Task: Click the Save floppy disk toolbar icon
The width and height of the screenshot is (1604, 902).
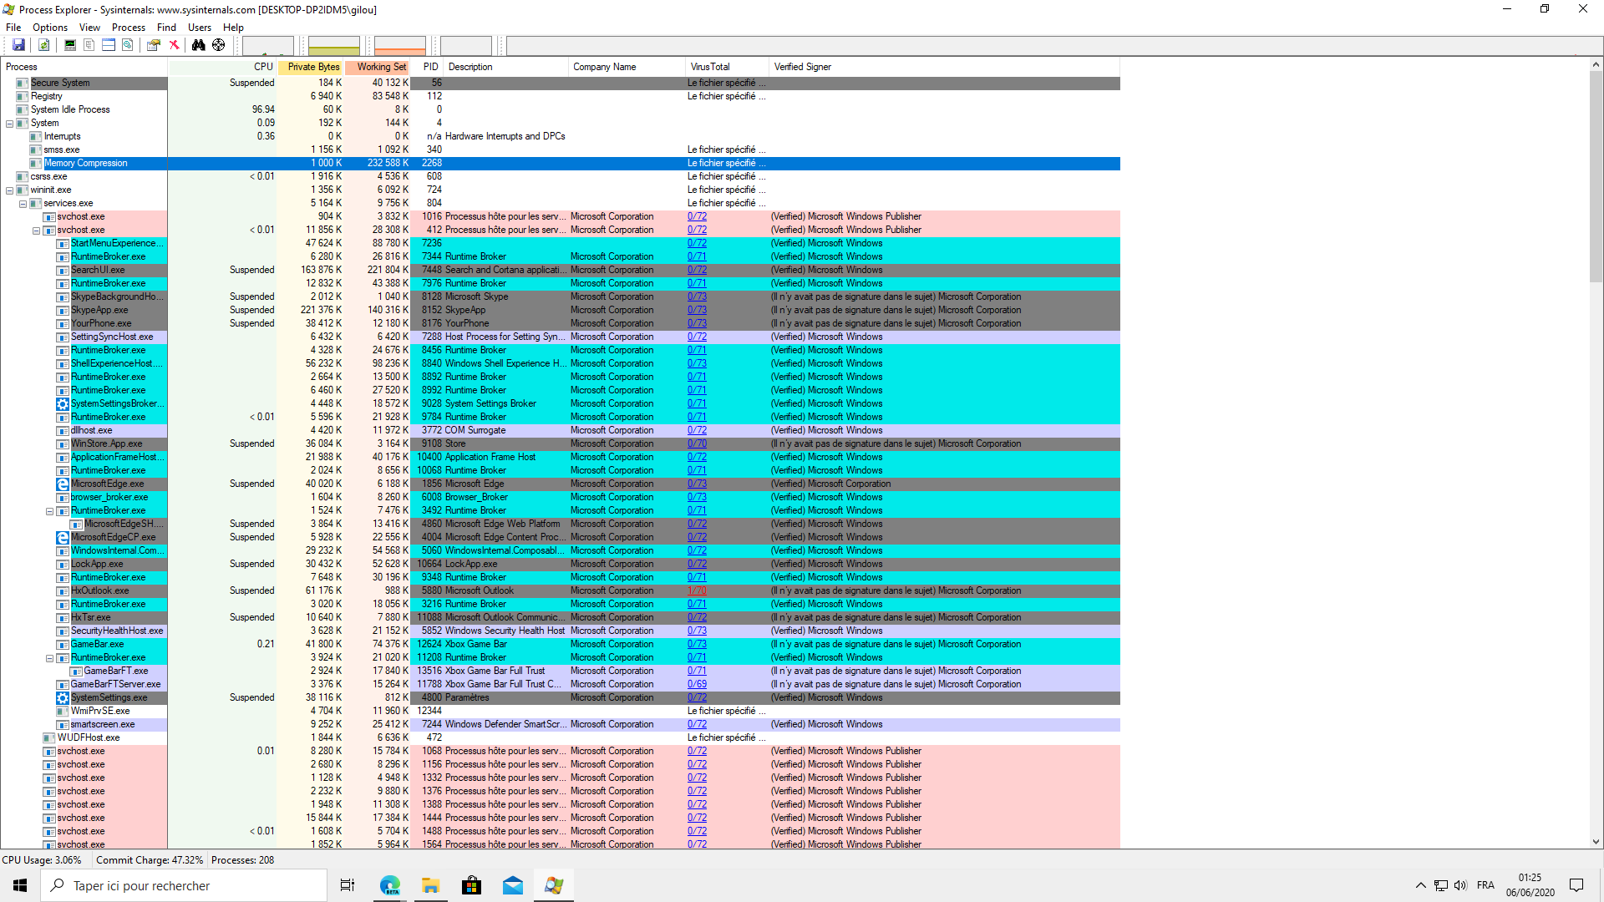Action: (x=18, y=45)
